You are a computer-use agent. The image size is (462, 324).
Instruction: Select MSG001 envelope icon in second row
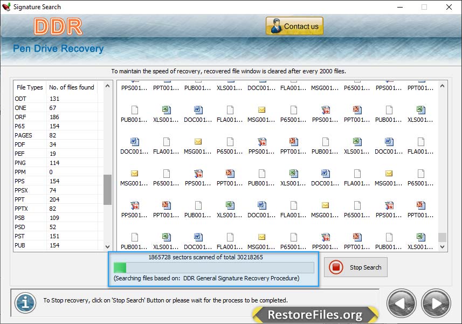click(261, 110)
